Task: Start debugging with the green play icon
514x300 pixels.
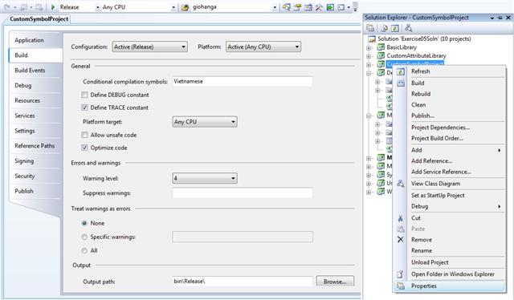Action: pos(53,7)
